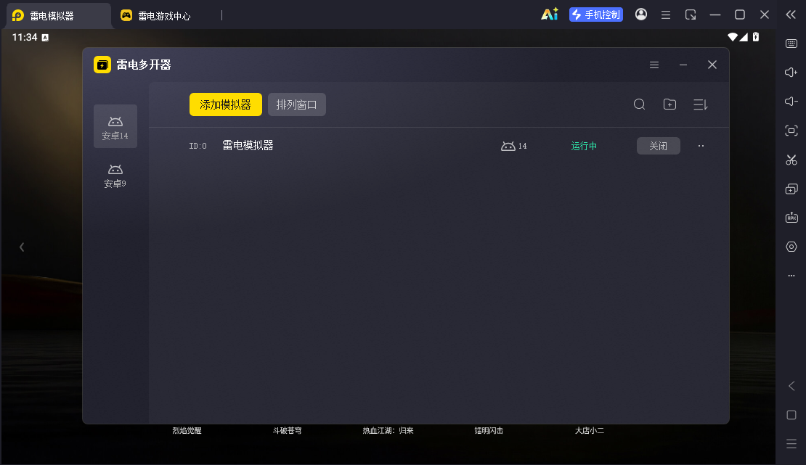The width and height of the screenshot is (806, 465).
Task: Click the window pop-out icon in title bar
Action: tap(691, 15)
